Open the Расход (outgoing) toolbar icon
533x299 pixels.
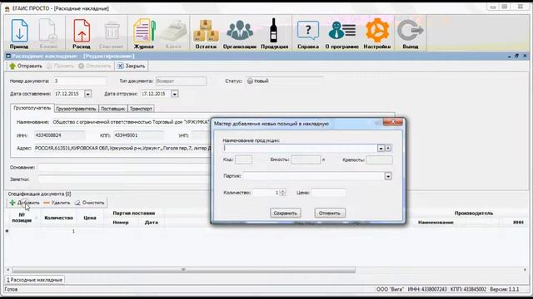coord(82,33)
